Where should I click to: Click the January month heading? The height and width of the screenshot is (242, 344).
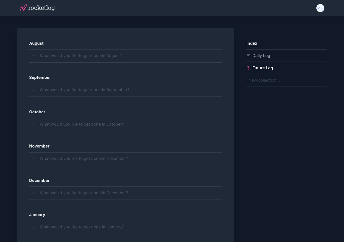click(x=37, y=215)
